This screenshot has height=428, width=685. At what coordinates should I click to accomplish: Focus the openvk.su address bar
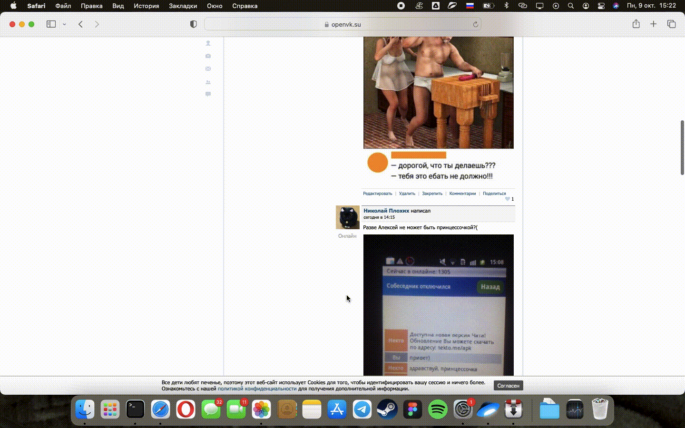[342, 24]
